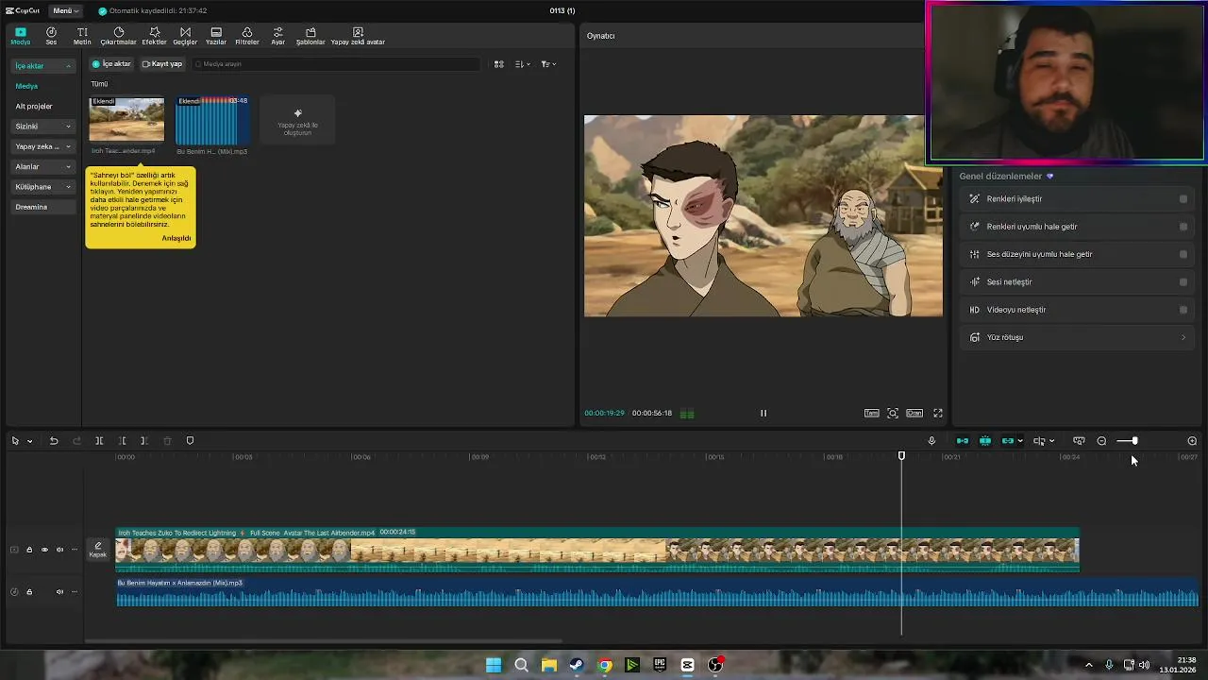Mute the mp3 audio track
This screenshot has height=680, width=1208.
(59, 592)
